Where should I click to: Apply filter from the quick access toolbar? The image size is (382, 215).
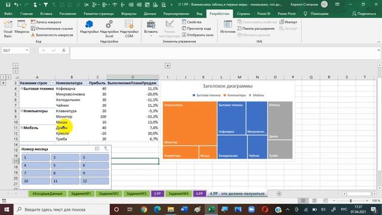pos(45,5)
